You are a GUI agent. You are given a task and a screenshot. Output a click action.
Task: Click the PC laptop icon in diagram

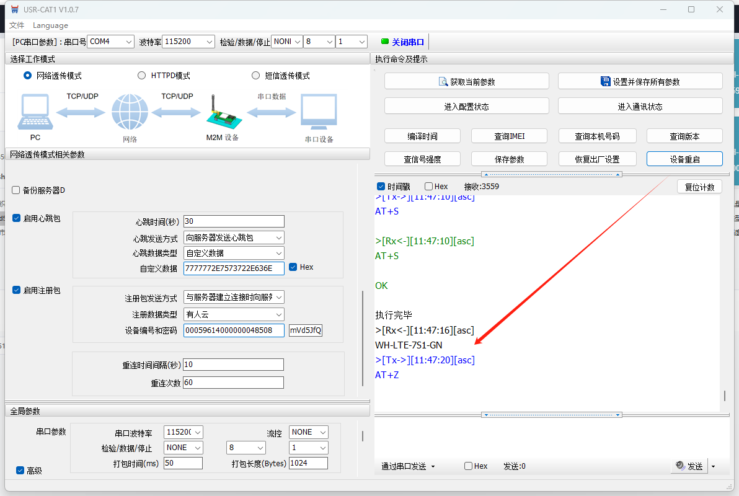[35, 112]
